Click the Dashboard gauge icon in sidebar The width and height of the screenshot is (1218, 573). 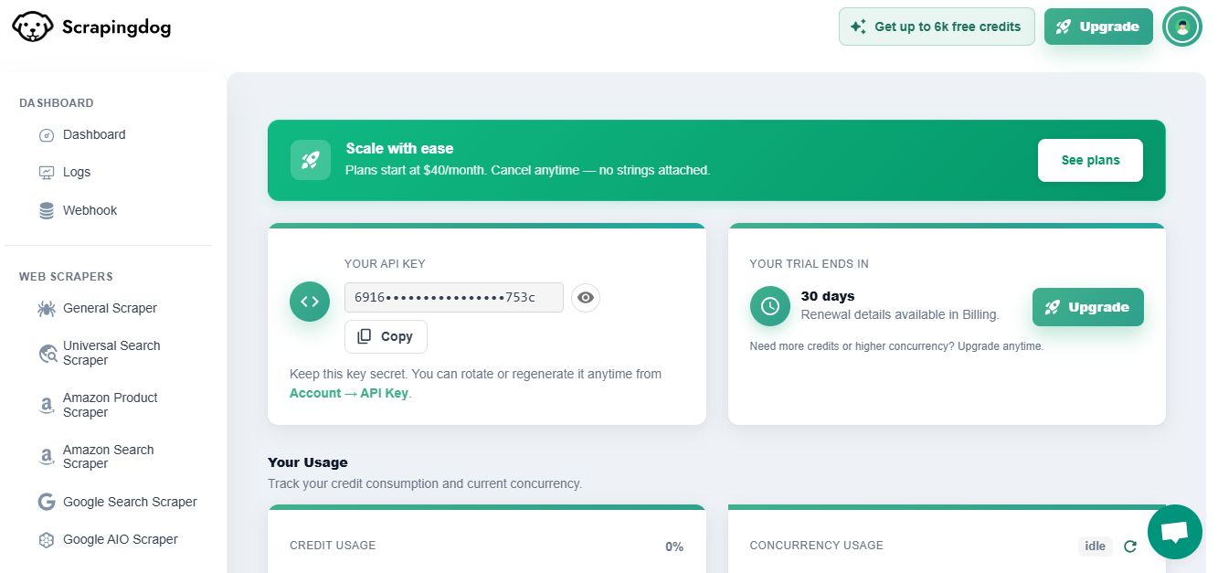47,135
